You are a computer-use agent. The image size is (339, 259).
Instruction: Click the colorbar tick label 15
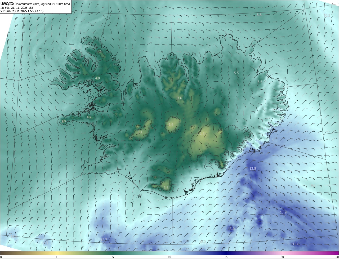226,257
